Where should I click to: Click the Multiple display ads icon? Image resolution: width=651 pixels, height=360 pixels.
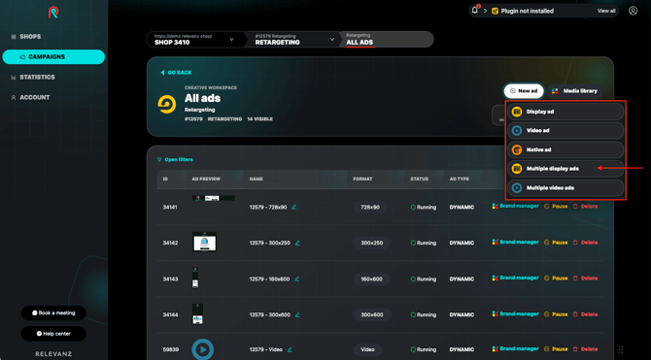tap(517, 169)
